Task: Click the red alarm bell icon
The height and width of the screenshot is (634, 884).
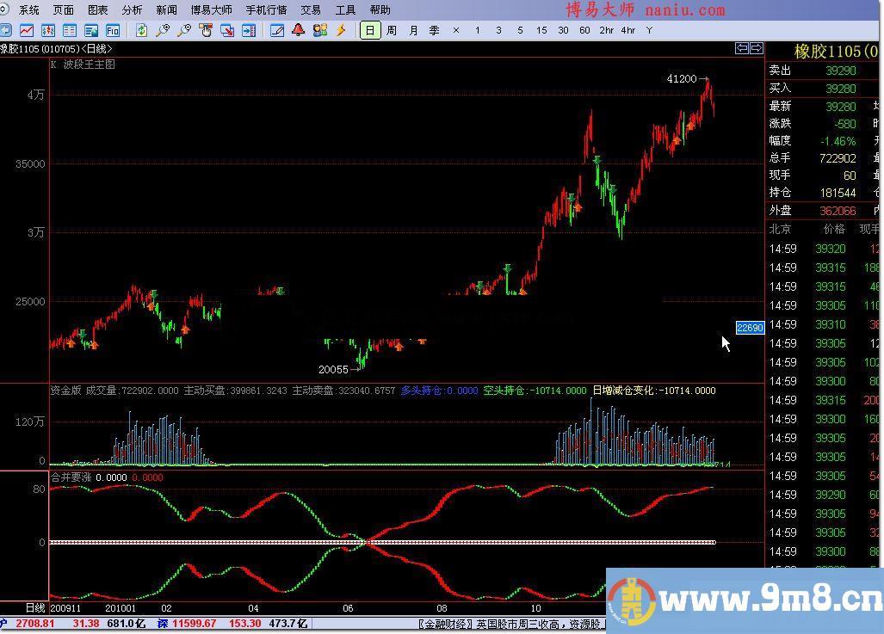Action: [298, 30]
